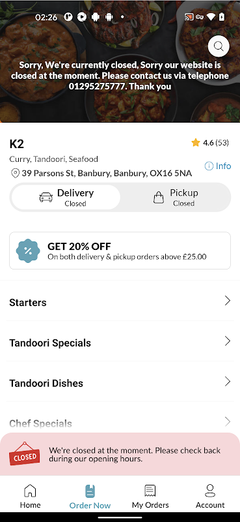Image resolution: width=240 pixels, height=522 pixels.
Task: Tap the red CLOSED sign icon
Action: click(24, 453)
